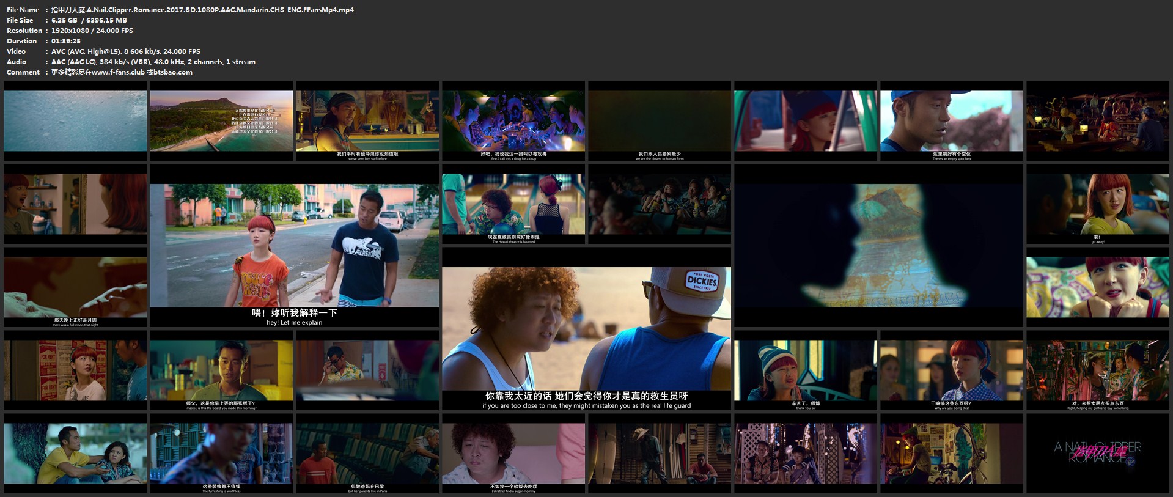Open the yellow-shirt man sitting with woman
Image resolution: width=1173 pixels, height=497 pixels.
tap(75, 453)
